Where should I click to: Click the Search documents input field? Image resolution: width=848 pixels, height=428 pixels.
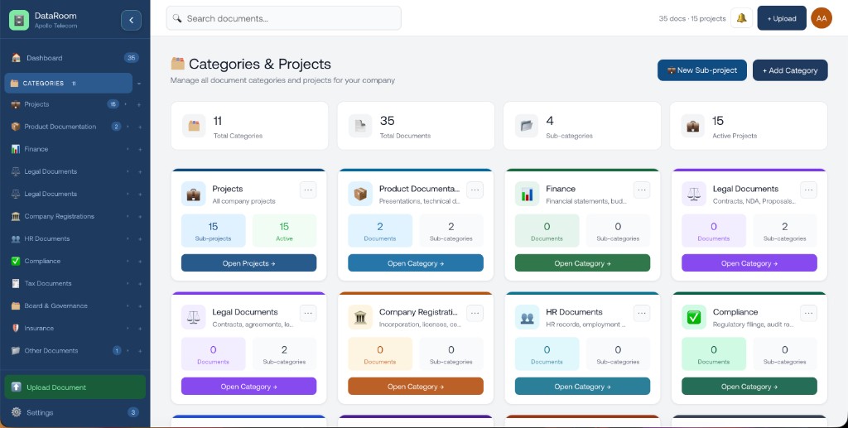point(283,18)
